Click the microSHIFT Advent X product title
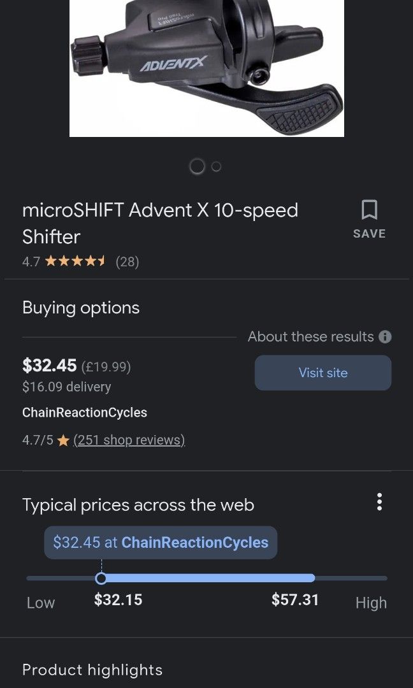The height and width of the screenshot is (688, 413). pos(160,223)
